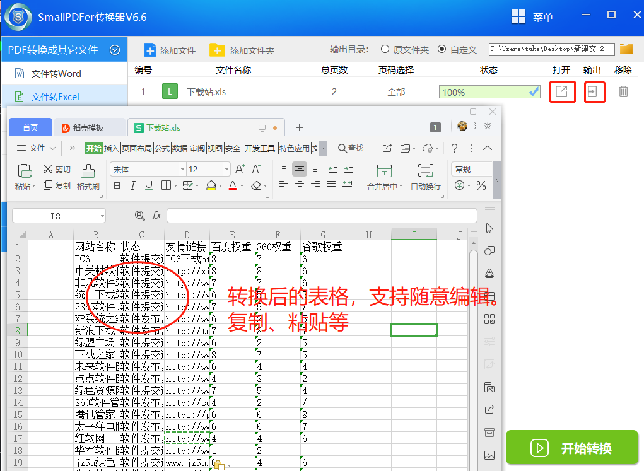
Task: Click the formula bar input field
Action: point(322,216)
